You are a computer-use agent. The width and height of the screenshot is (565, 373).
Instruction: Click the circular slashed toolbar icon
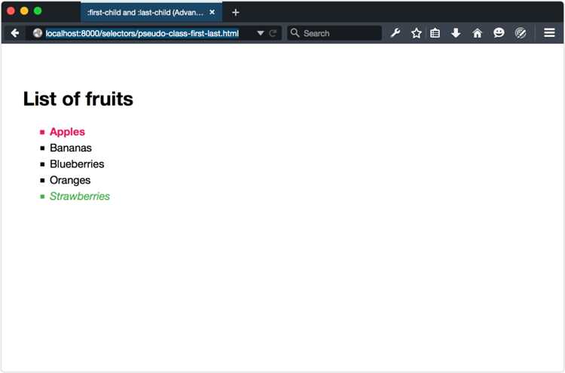pyautogui.click(x=521, y=33)
